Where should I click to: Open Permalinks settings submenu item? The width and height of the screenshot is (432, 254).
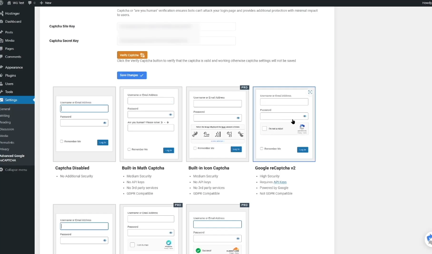point(7,142)
